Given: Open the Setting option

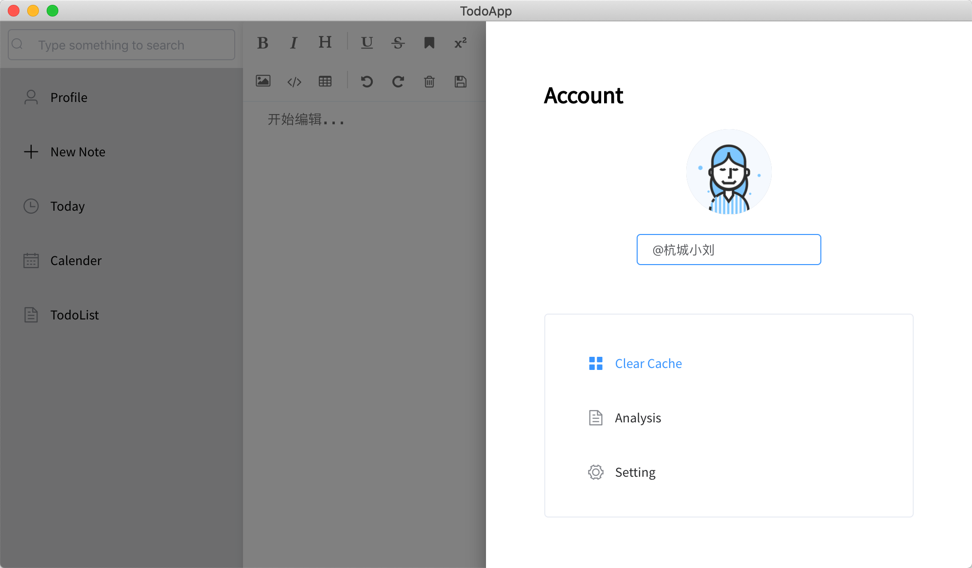Looking at the screenshot, I should (x=635, y=472).
